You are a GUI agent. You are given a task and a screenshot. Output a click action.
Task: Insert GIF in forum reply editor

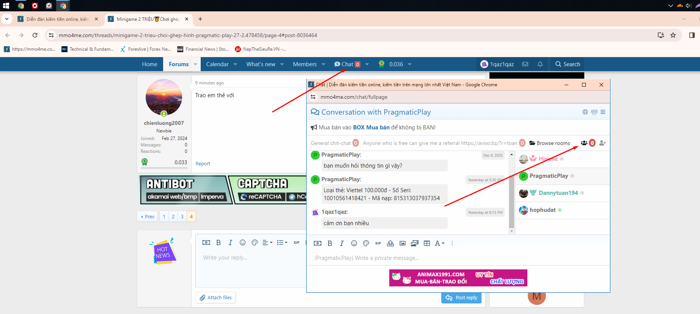[297, 242]
